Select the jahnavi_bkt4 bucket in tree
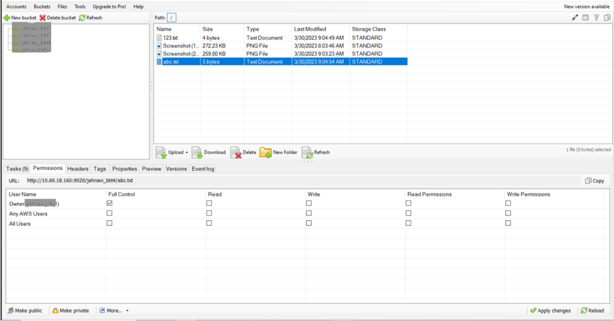The height and width of the screenshot is (321, 614). [x=36, y=43]
